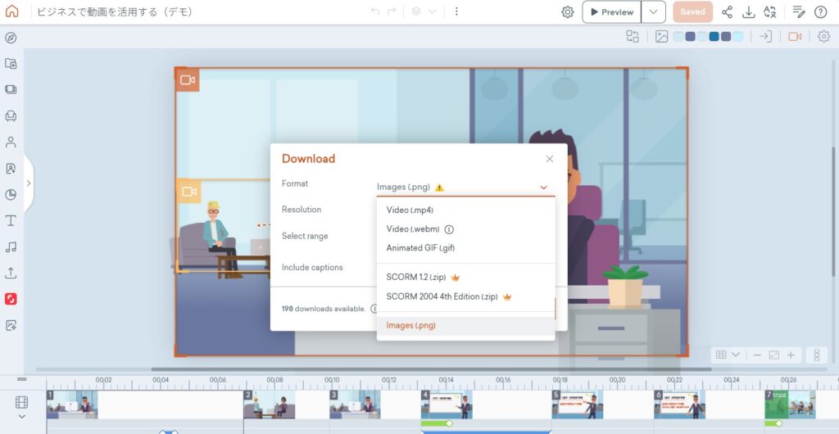Image resolution: width=839 pixels, height=434 pixels.
Task: Collapse the Format dropdown chevron
Action: 543,188
